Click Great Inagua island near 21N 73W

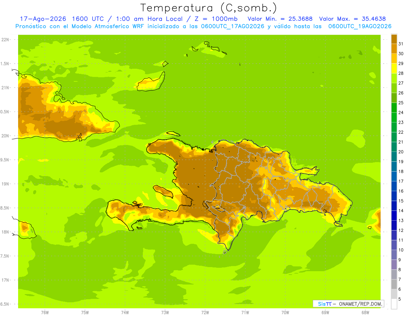[x=151, y=82]
